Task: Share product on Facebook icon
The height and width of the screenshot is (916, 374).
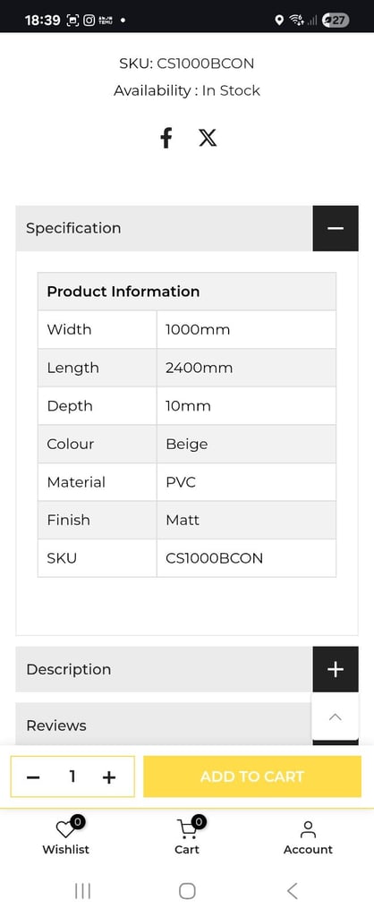Action: pyautogui.click(x=166, y=139)
